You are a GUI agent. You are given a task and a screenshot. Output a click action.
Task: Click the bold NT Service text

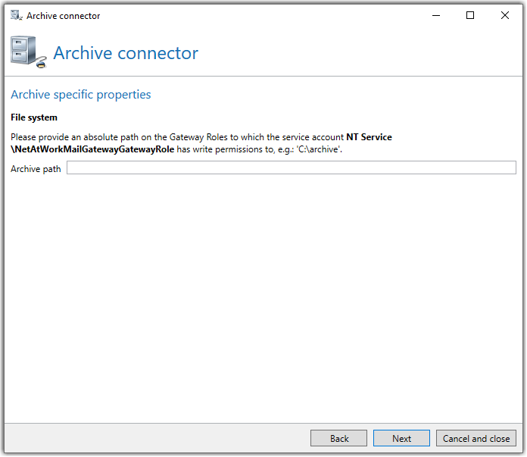pos(369,137)
